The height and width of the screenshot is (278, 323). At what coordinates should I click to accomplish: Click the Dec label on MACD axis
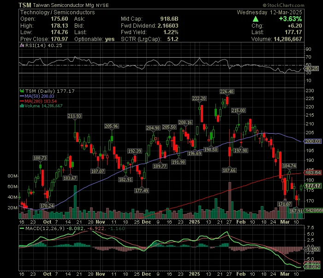click(146, 274)
